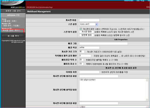150x108 pixels.
Task: Click the 게시판 상, 하단에 표시될 내용 설정 header
Action: 121,68
